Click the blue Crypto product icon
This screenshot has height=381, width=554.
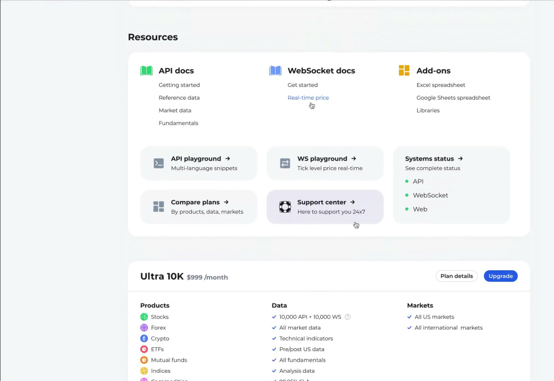[144, 338]
